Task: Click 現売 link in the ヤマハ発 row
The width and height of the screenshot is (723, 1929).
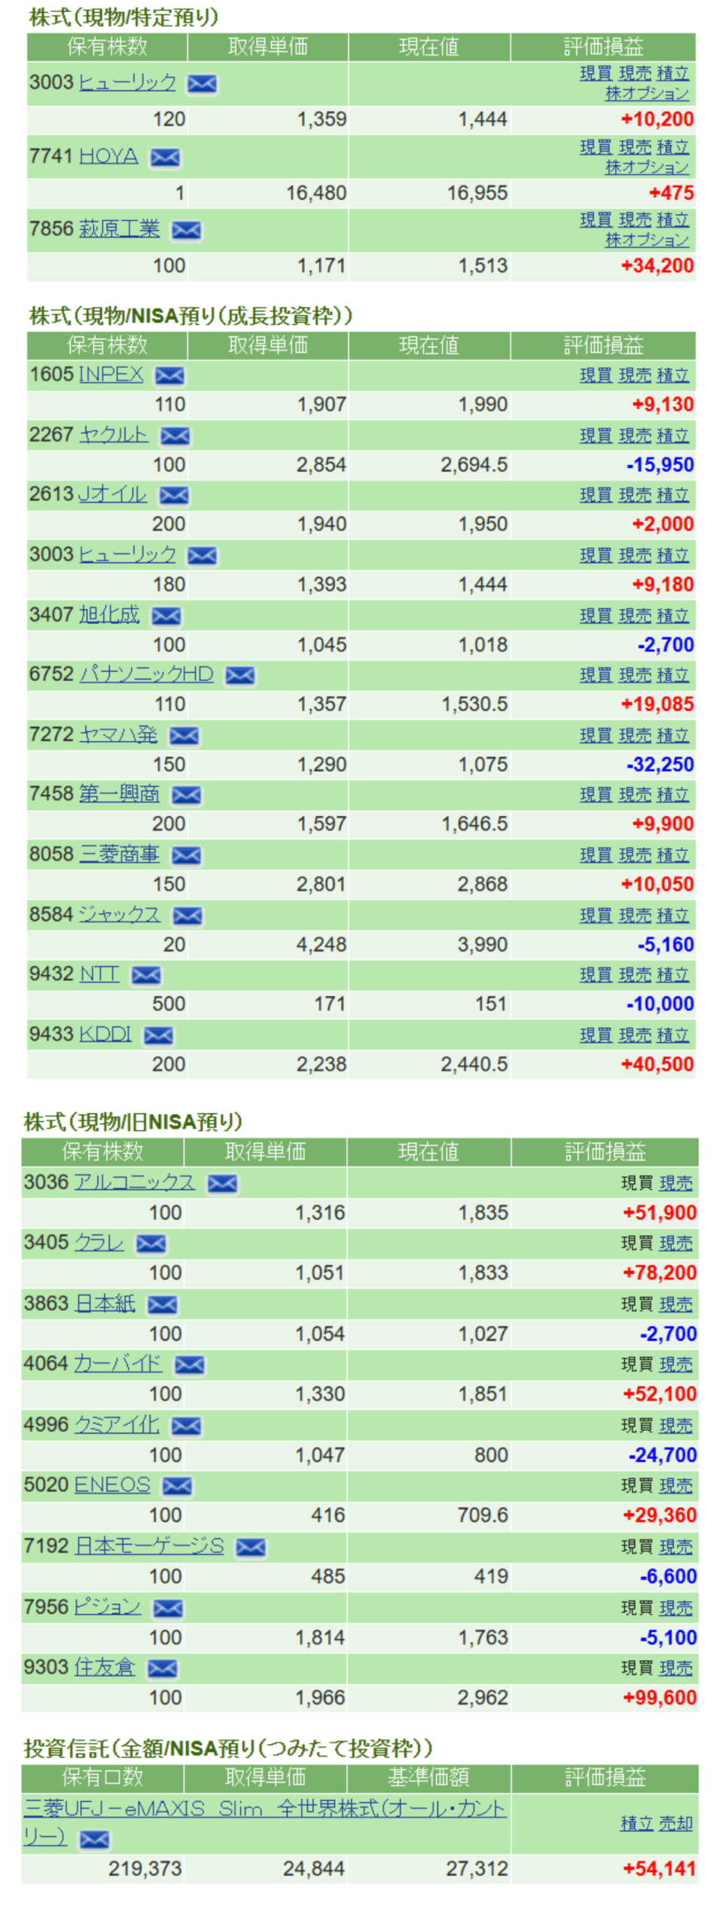Action: pos(634,735)
